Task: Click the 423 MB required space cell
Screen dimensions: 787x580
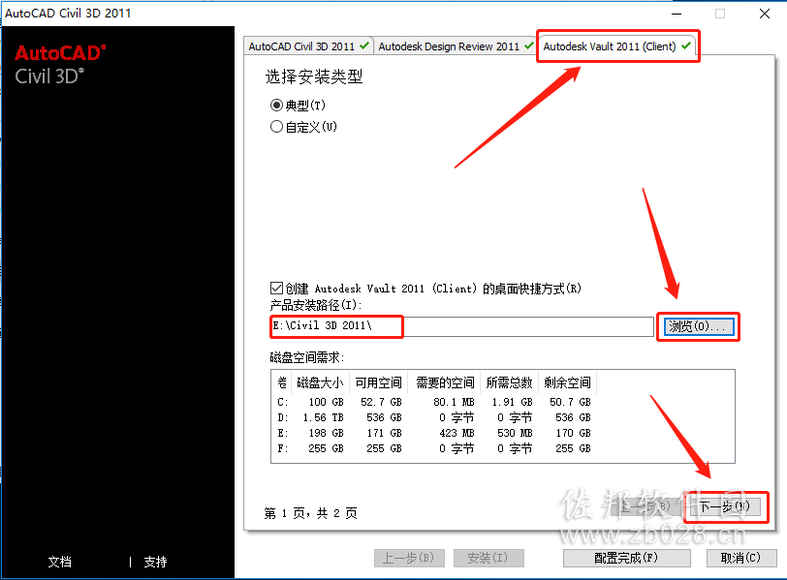Action: [456, 433]
